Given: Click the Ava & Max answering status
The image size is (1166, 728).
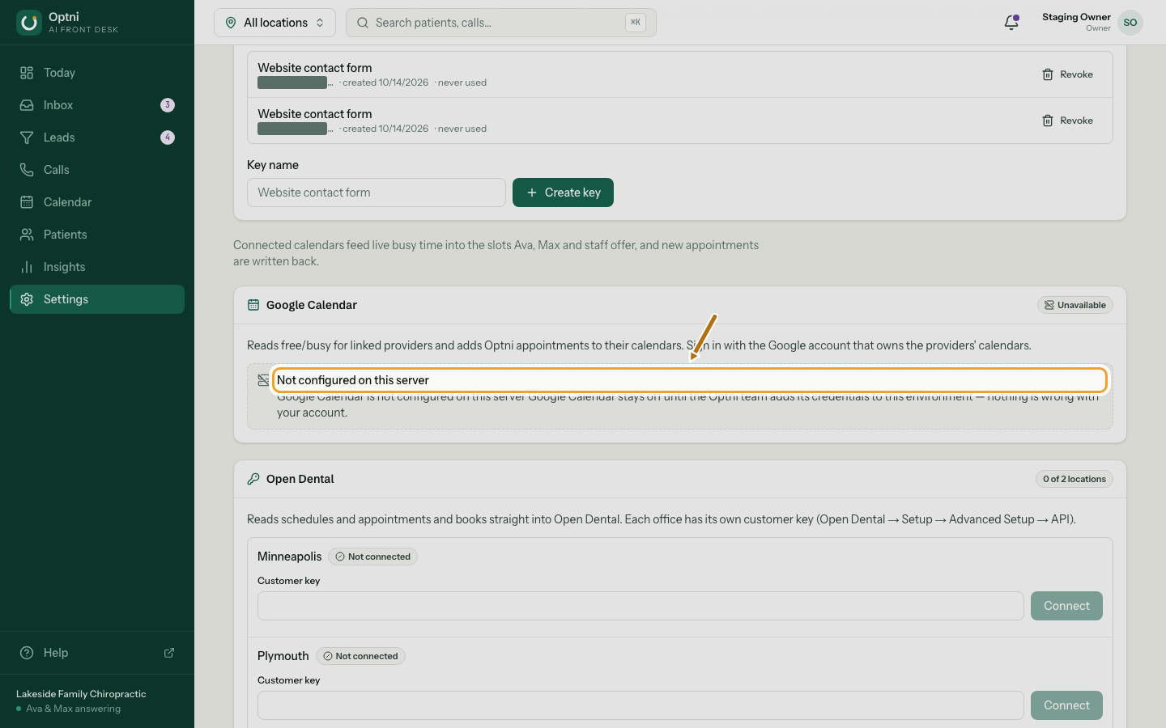Looking at the screenshot, I should coord(69,709).
